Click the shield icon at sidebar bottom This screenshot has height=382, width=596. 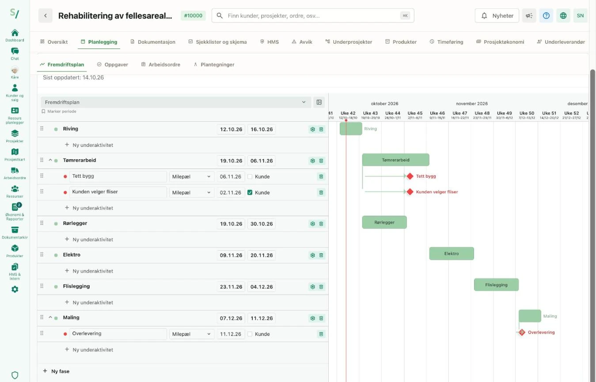(15, 375)
